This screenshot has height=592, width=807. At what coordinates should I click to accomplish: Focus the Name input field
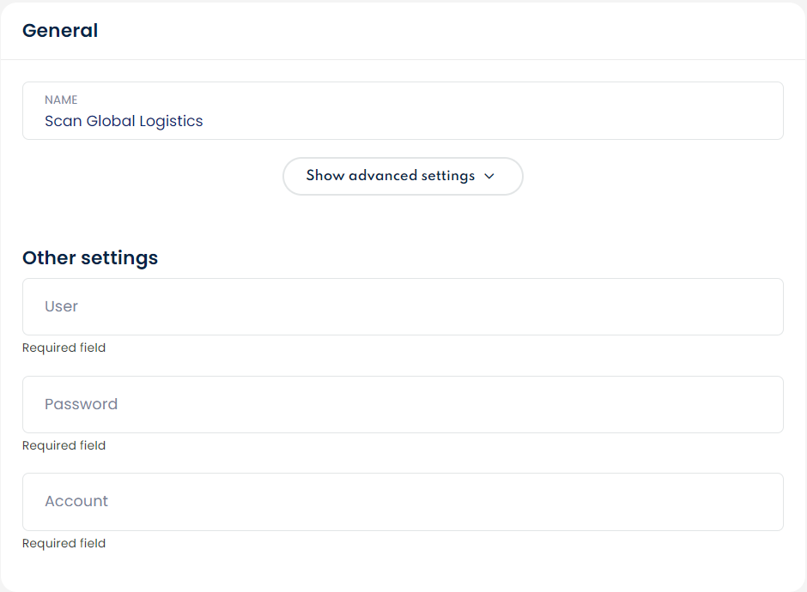tap(403, 111)
